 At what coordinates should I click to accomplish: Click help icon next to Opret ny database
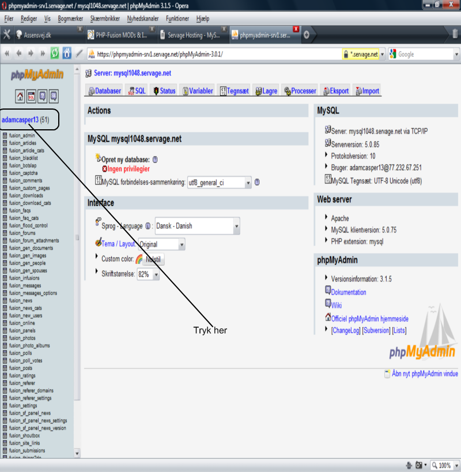point(155,159)
